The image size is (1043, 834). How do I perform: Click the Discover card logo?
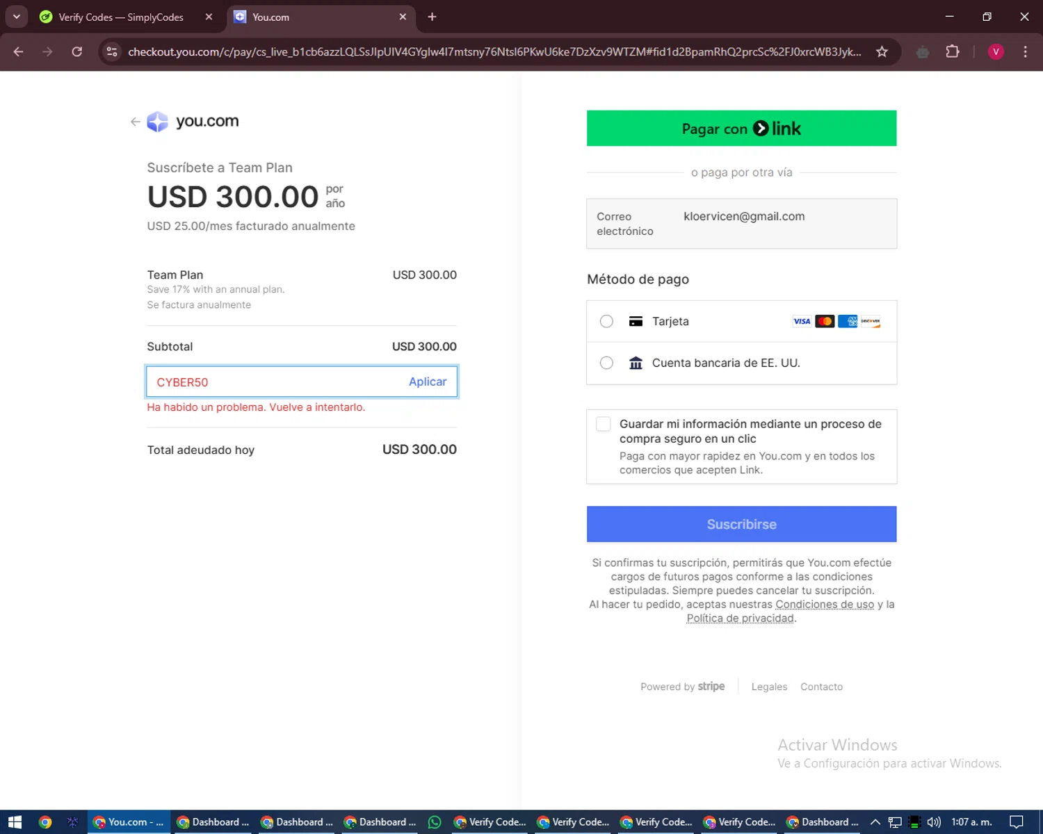871,321
